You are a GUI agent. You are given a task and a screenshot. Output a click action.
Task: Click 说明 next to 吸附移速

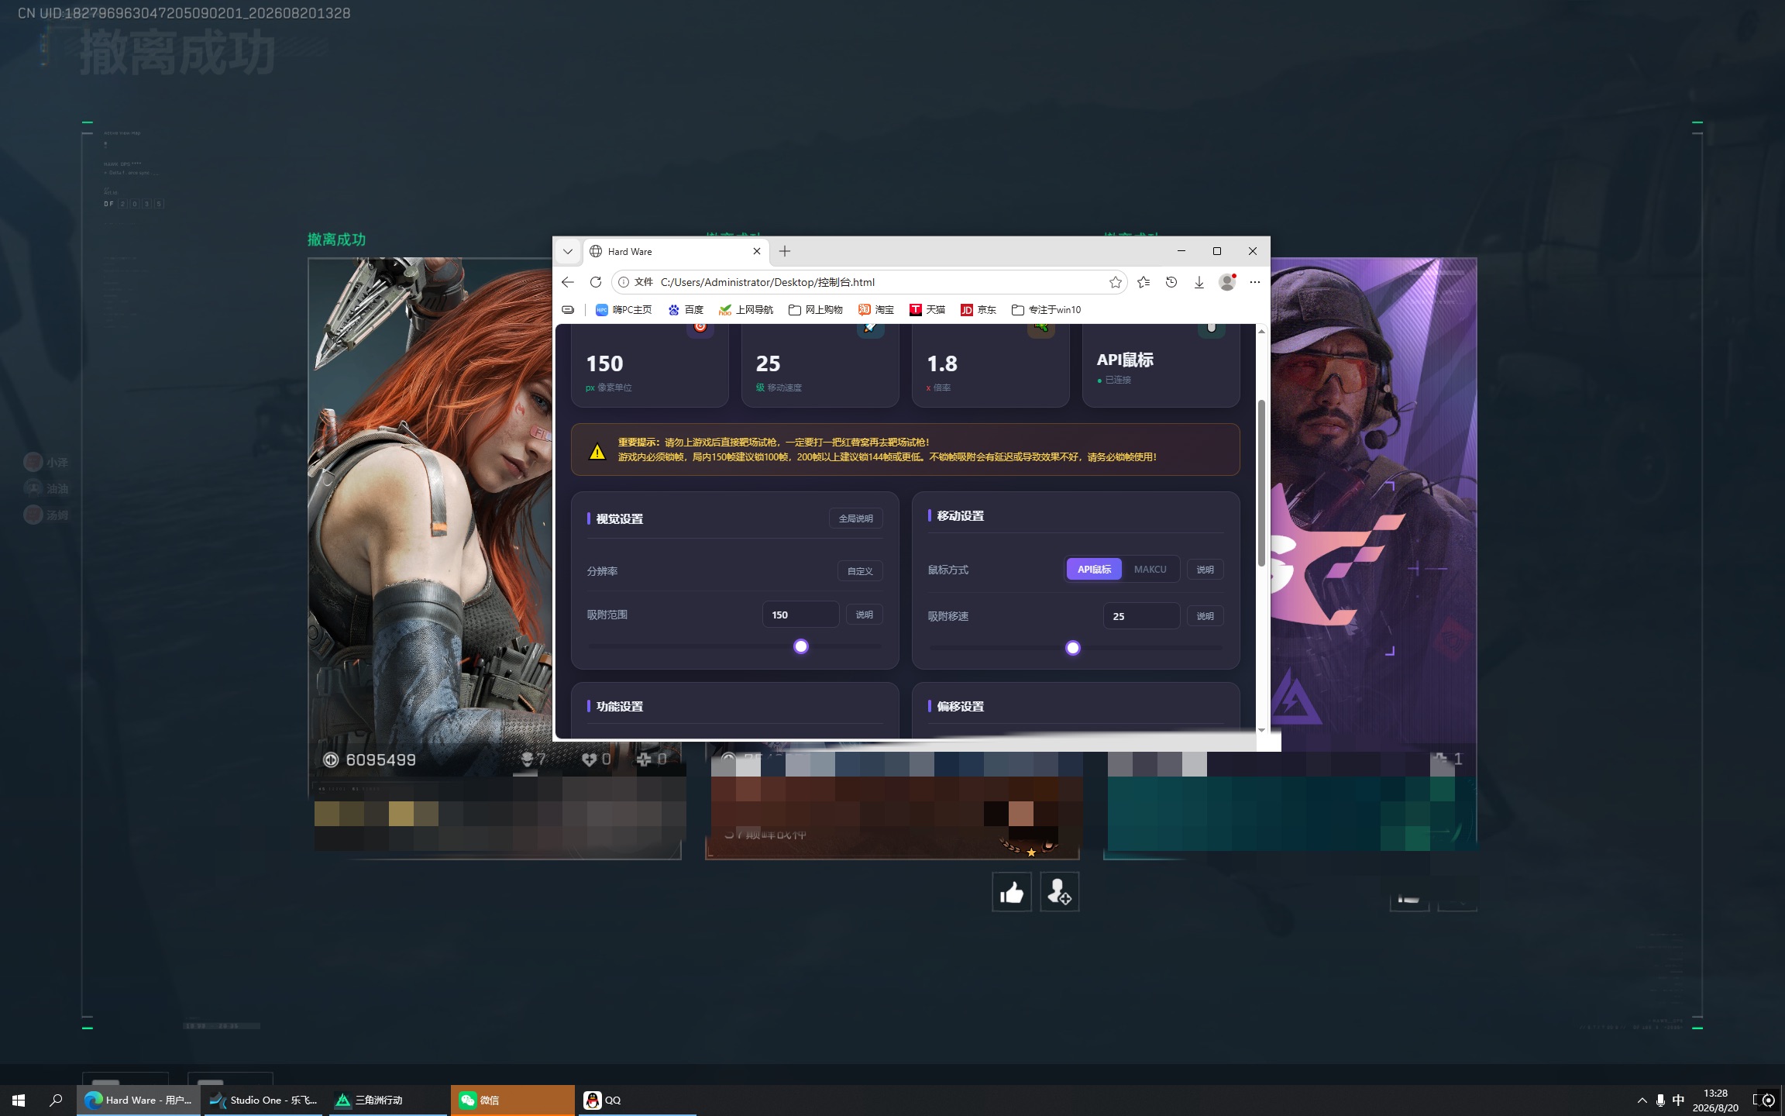tap(1205, 616)
